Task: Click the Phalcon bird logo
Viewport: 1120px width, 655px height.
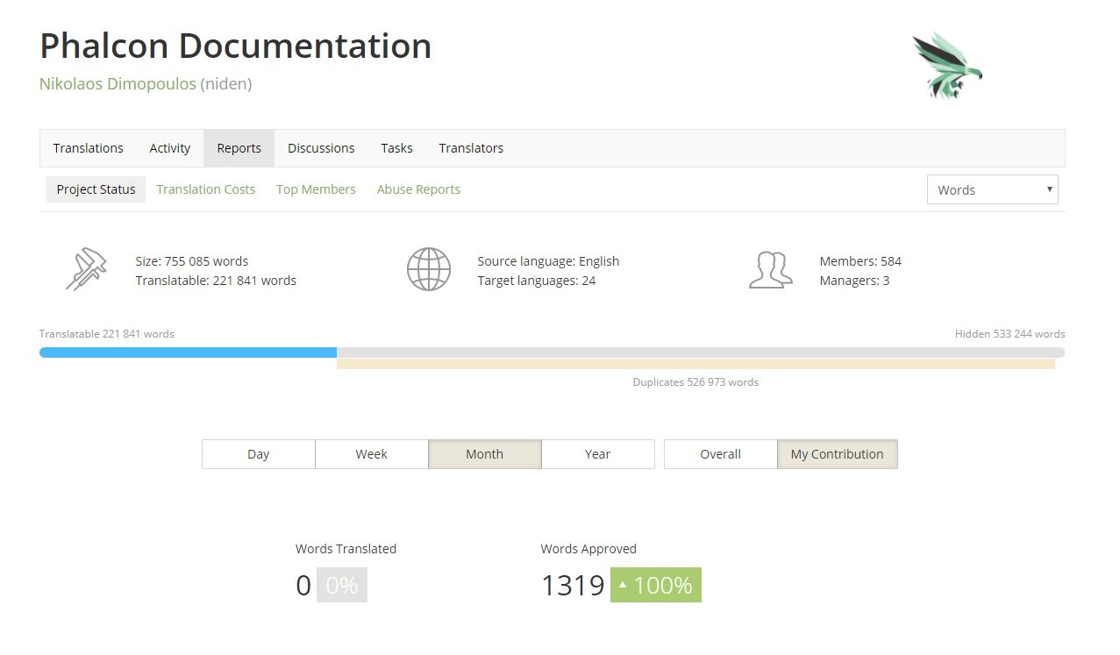Action: (x=947, y=66)
